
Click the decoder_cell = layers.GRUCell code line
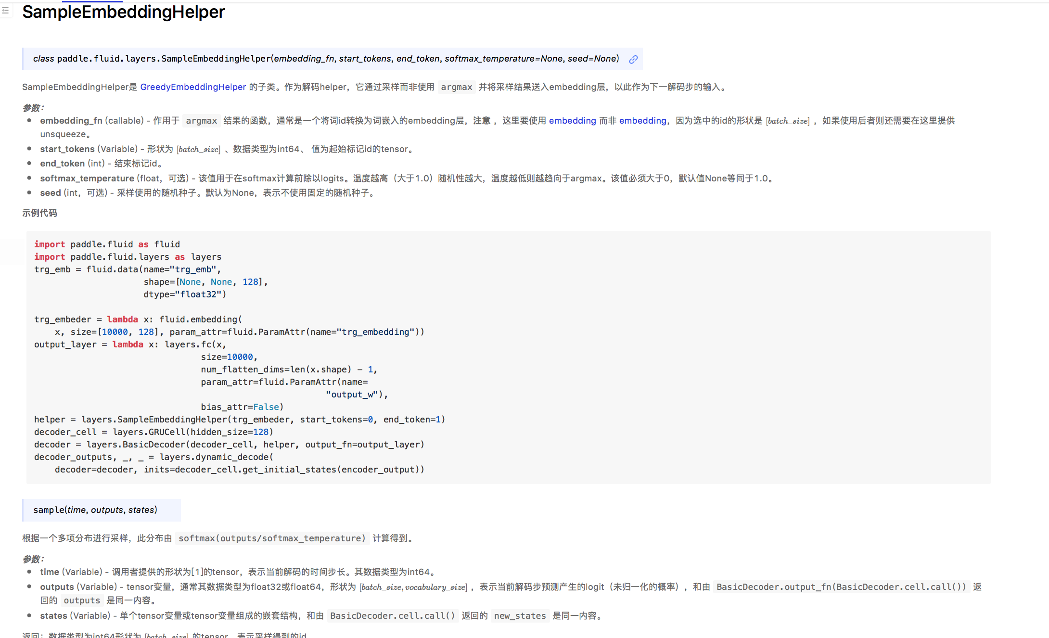click(154, 432)
